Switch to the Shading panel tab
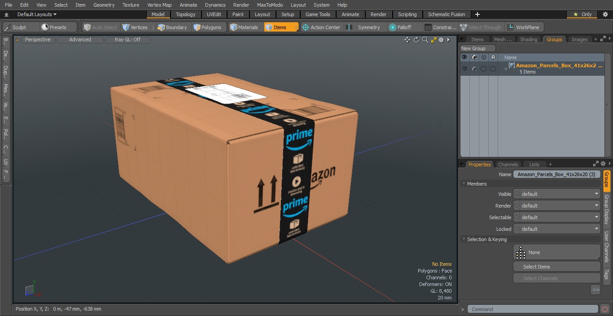Viewport: 613px width, 316px height. click(528, 39)
